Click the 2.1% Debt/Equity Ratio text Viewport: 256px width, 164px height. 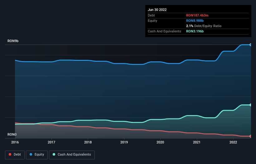coord(204,26)
